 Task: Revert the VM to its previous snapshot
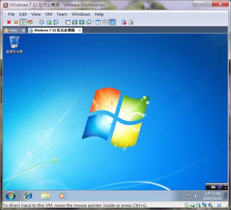coord(49,22)
